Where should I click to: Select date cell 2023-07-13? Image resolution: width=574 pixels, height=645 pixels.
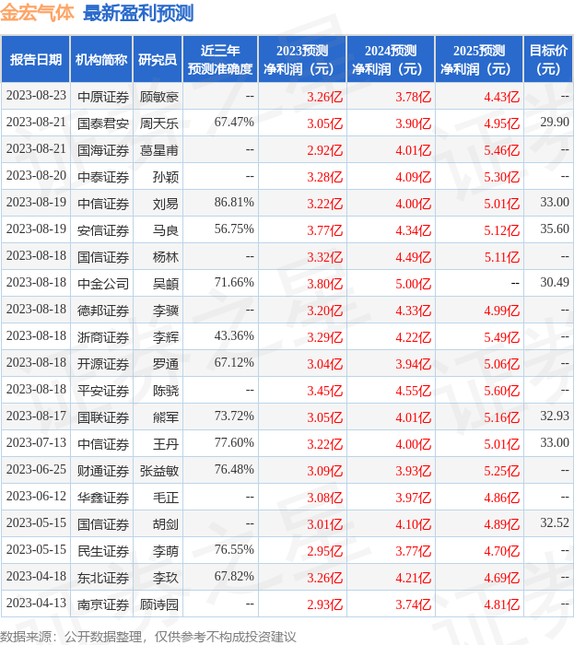[x=36, y=443]
